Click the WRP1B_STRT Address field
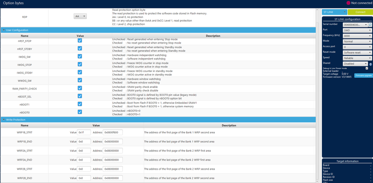The image size is (373, 183). pos(113,132)
